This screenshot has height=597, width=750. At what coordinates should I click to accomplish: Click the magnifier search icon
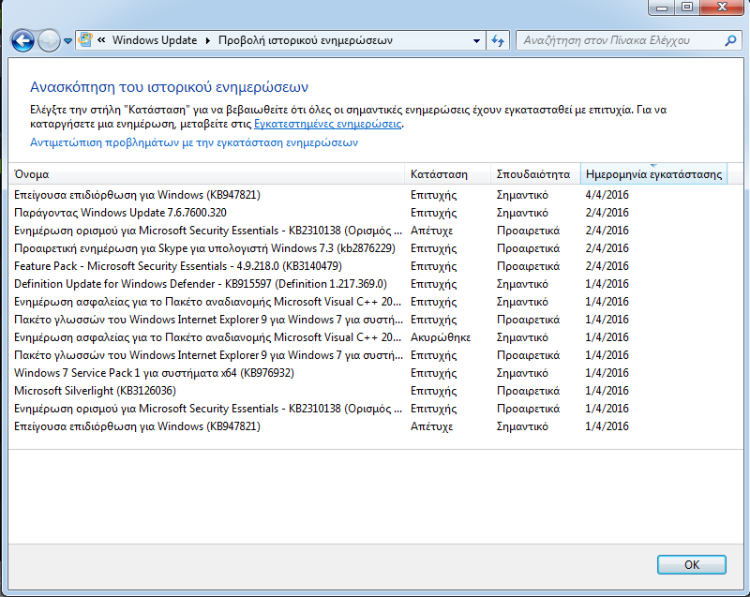pyautogui.click(x=731, y=40)
